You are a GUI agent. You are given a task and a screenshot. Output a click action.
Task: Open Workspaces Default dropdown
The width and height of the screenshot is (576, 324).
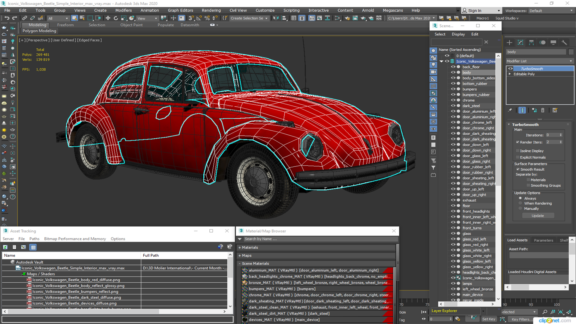coord(551,11)
